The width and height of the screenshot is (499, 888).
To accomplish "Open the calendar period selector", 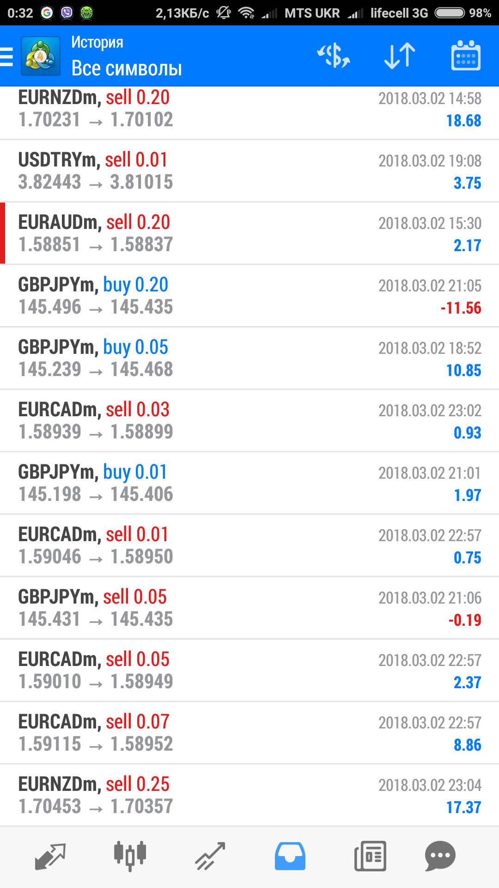I will 466,55.
